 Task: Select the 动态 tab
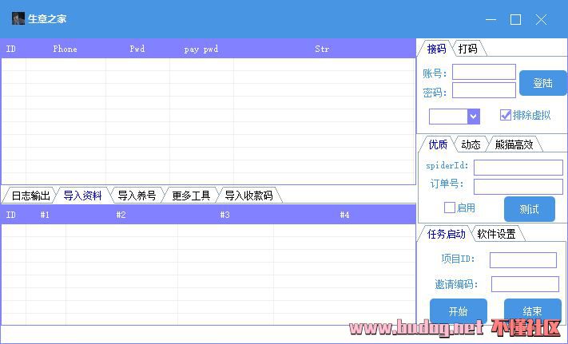[x=471, y=144]
